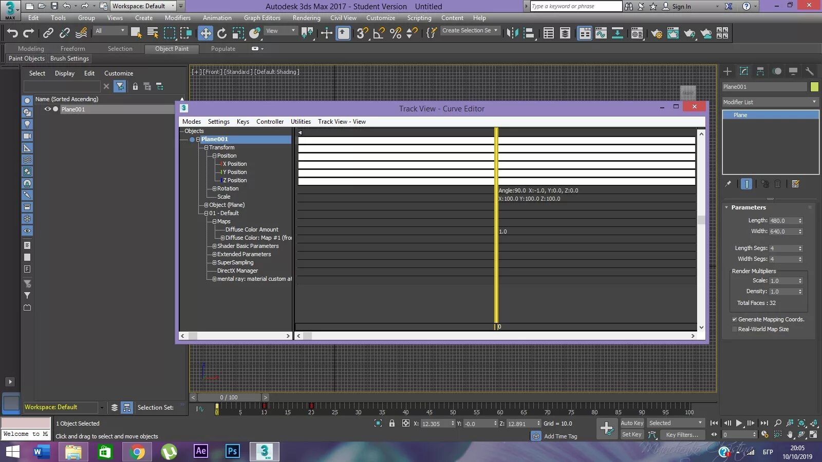Screen dimensions: 822x462
Task: Toggle Percent Snap in the toolbar
Action: 396,33
